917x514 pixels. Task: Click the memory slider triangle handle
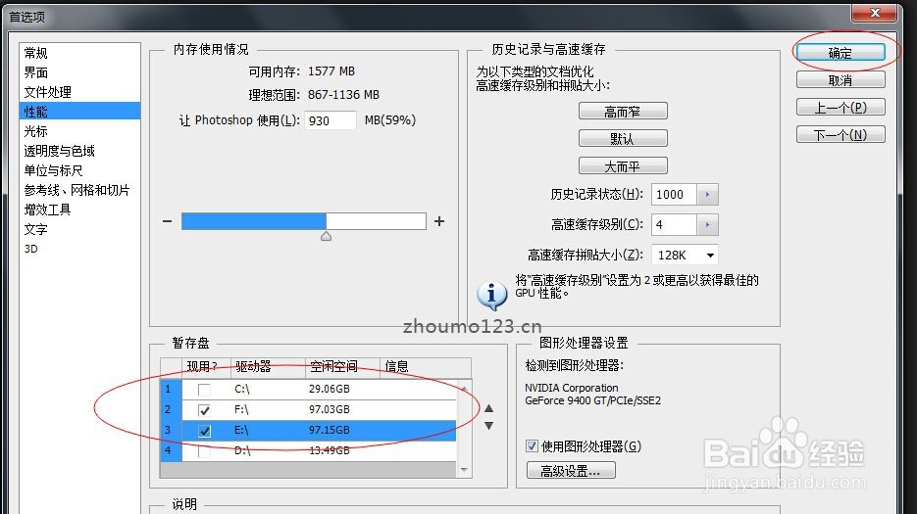[327, 236]
